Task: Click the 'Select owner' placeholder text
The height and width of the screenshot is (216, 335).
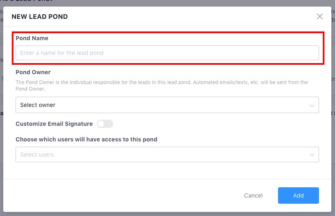Action: point(38,105)
